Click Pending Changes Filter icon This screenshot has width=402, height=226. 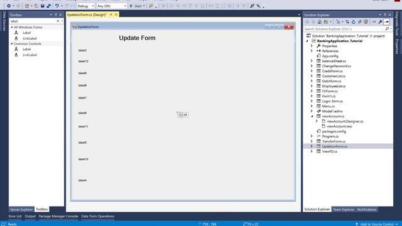(339, 22)
